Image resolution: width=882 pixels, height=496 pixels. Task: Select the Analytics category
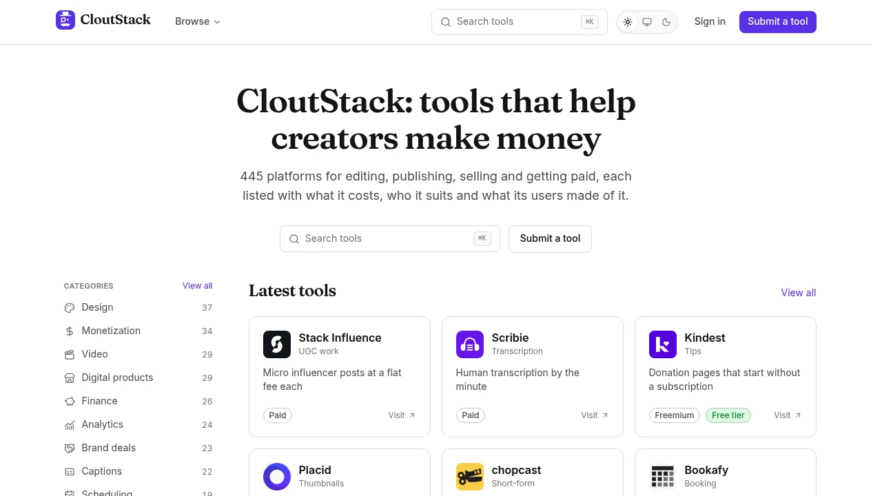click(138, 424)
